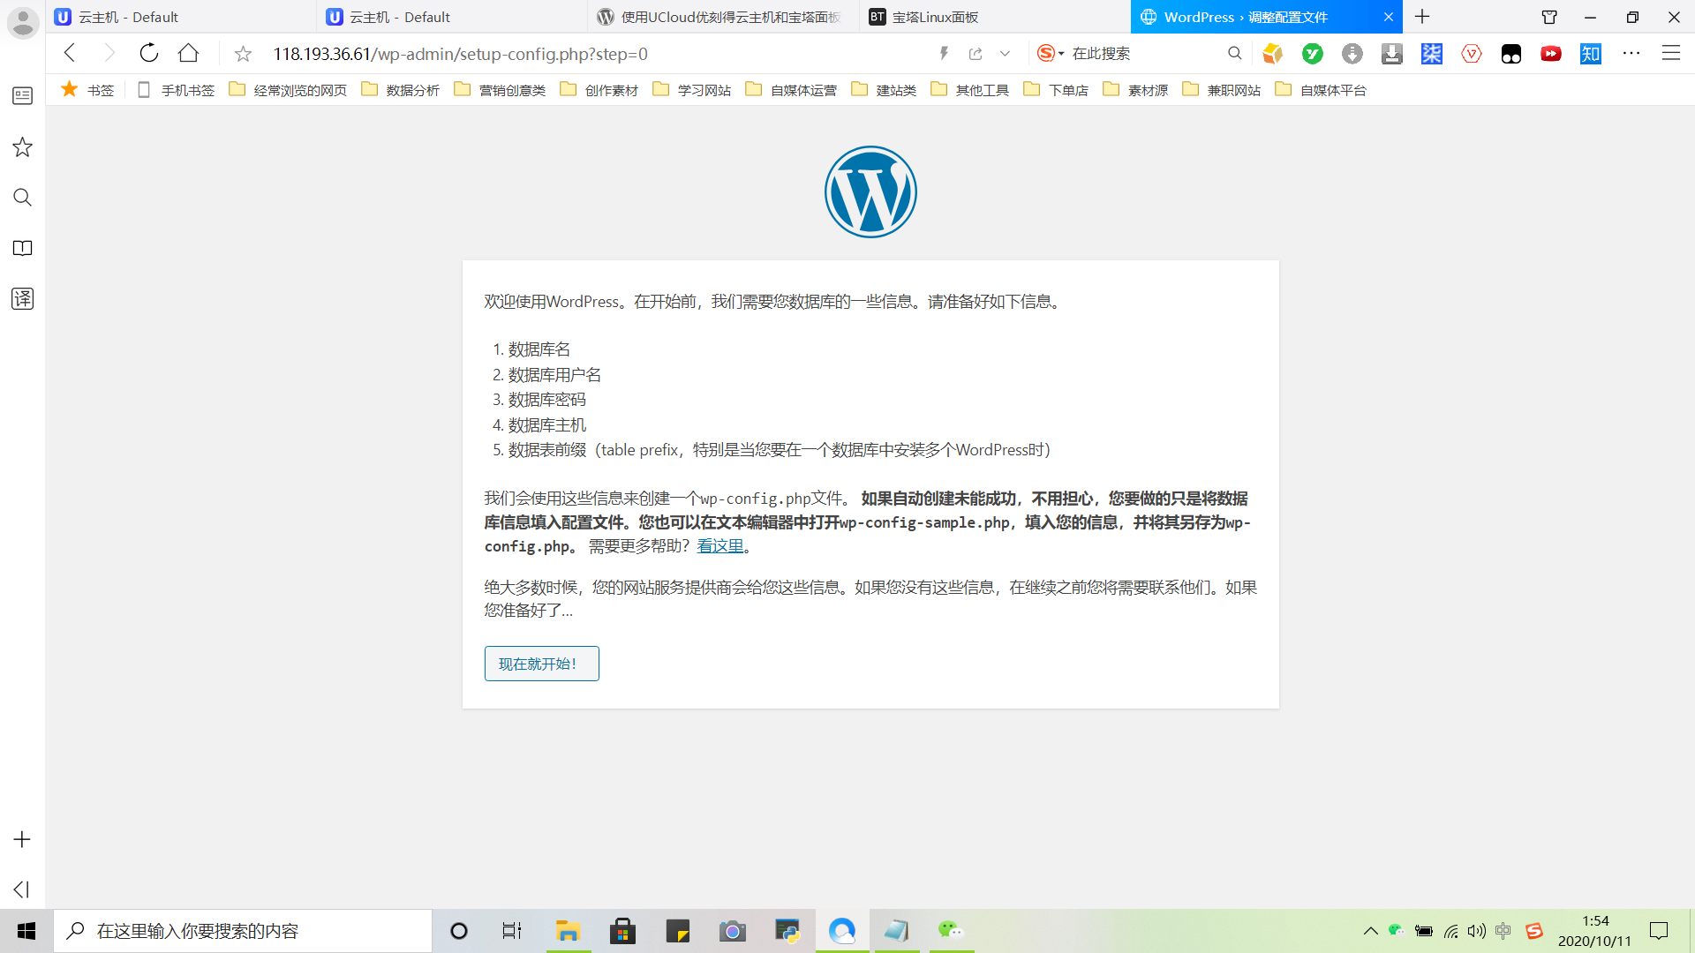Focus the 在此搜索 search field

coord(1145,54)
